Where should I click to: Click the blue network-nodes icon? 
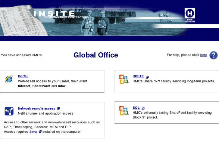[9, 111]
